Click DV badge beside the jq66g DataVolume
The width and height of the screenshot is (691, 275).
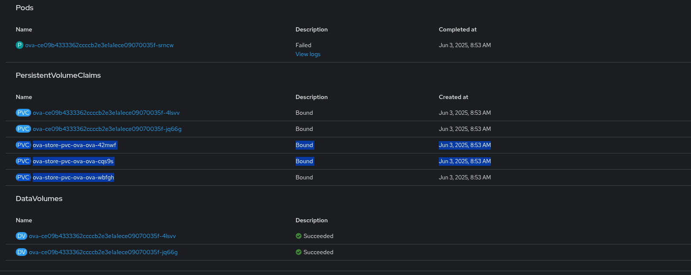(x=21, y=252)
